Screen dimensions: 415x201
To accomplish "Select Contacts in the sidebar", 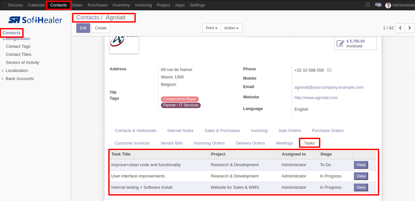I will coord(12,33).
